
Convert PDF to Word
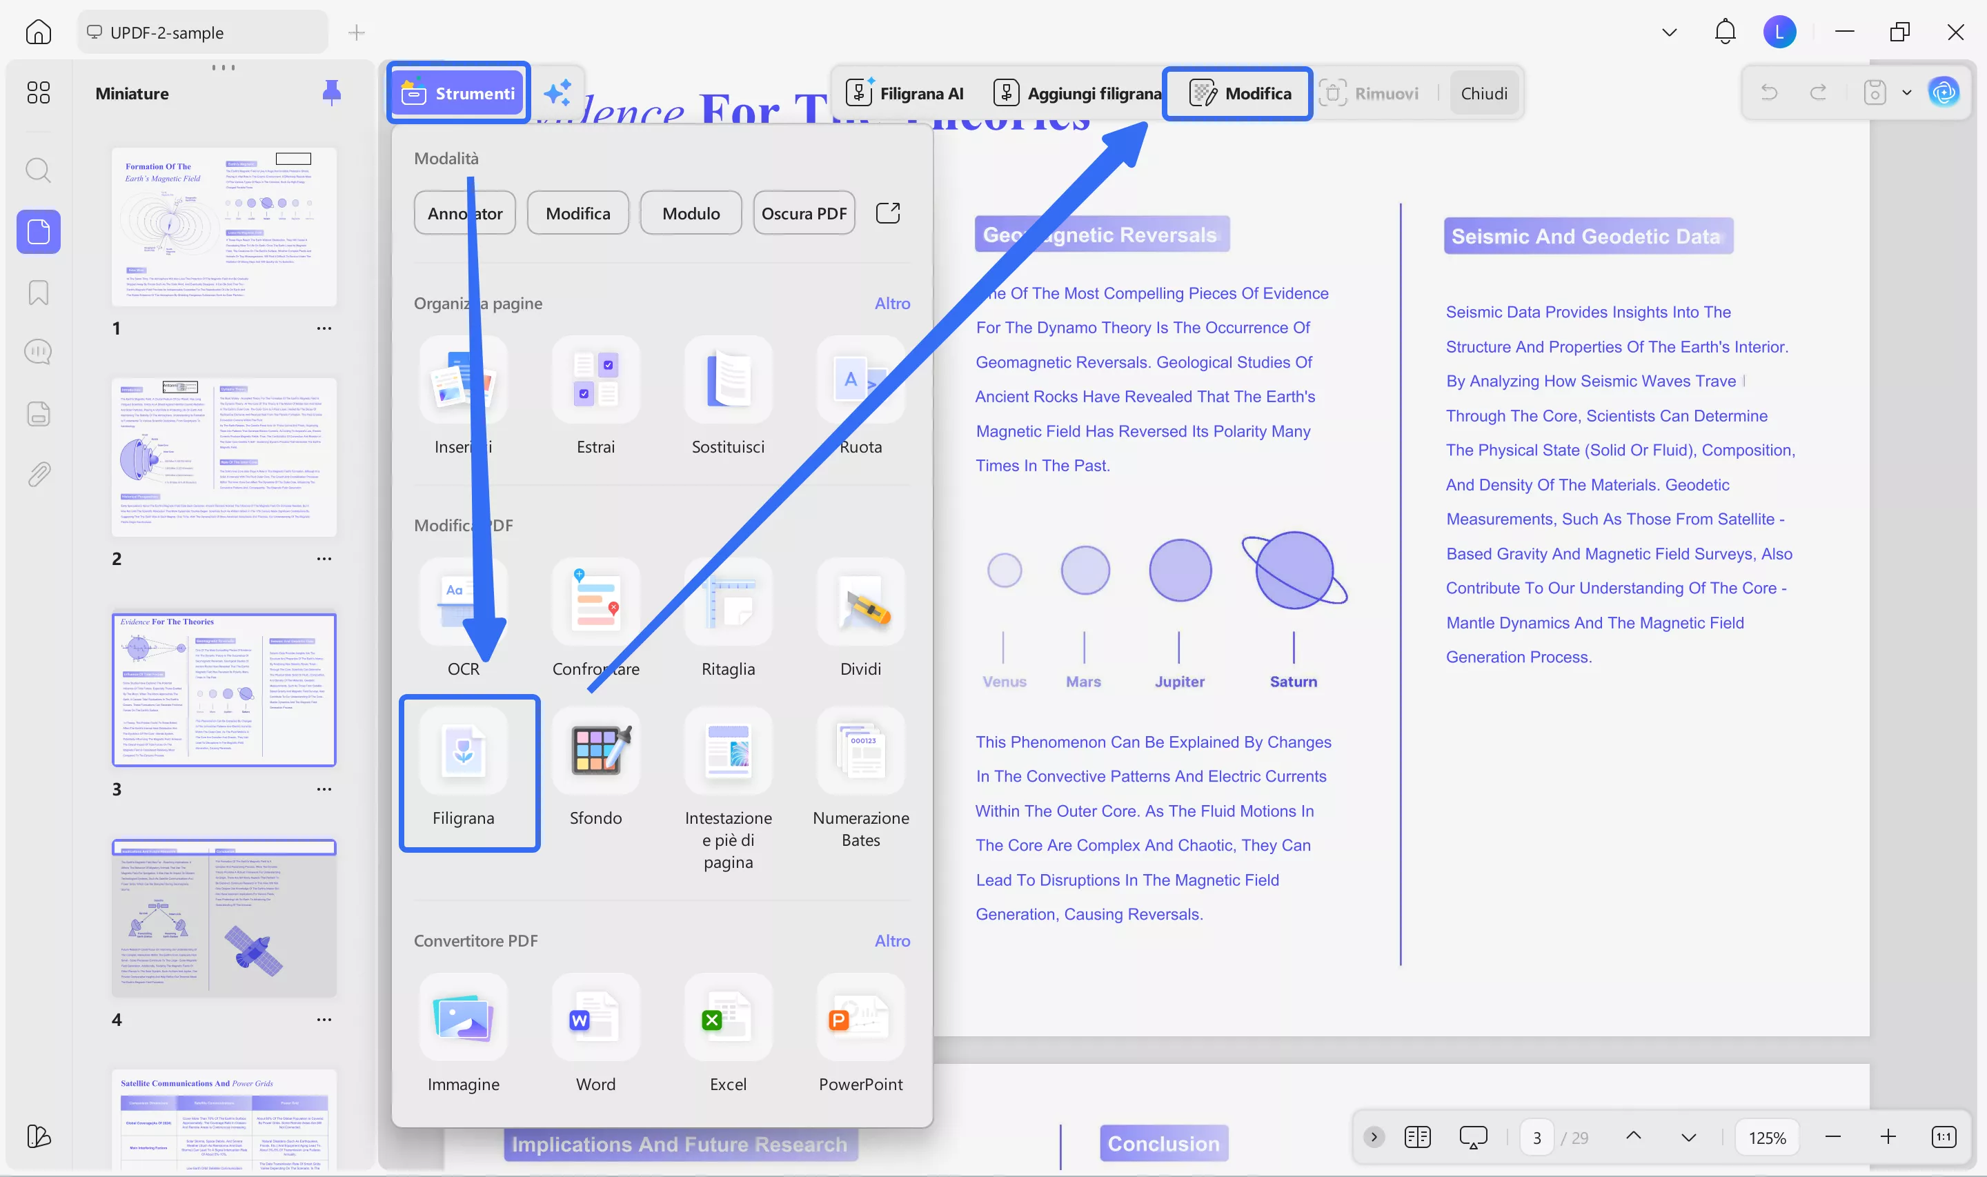pos(595,1018)
